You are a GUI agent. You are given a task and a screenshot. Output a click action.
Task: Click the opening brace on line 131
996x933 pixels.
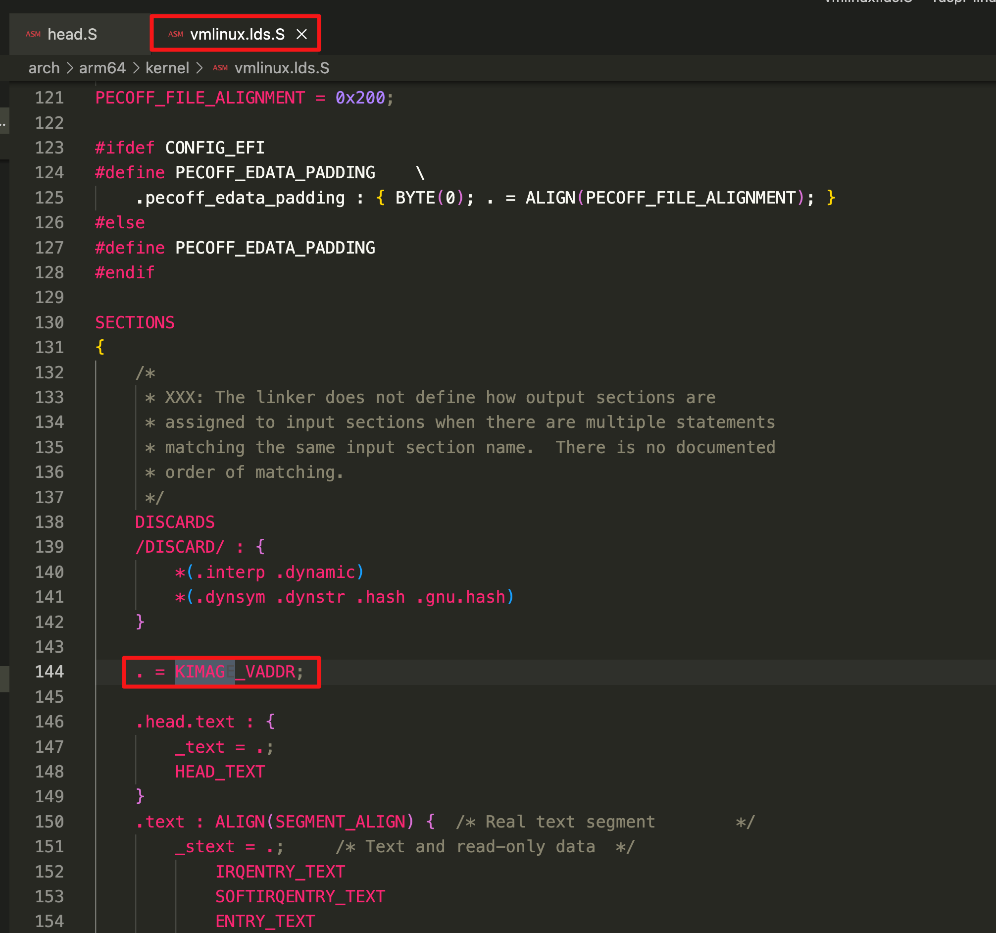coord(100,347)
